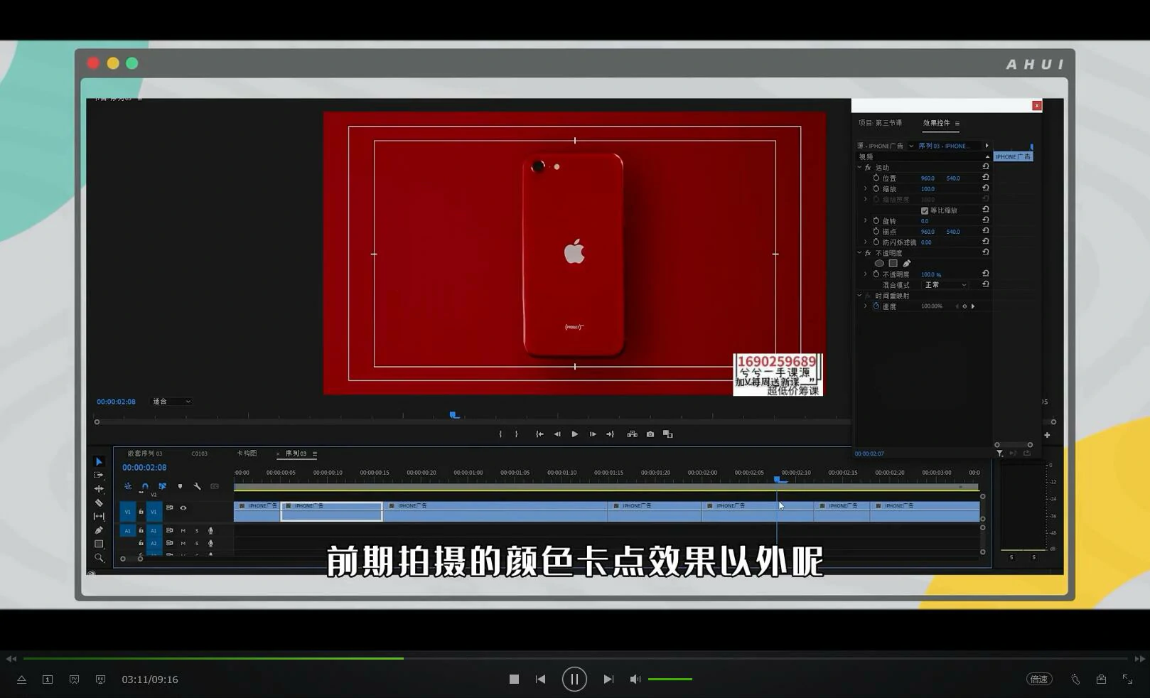Expand the 防闪烁滤镜 property
The height and width of the screenshot is (698, 1150).
[x=866, y=242]
